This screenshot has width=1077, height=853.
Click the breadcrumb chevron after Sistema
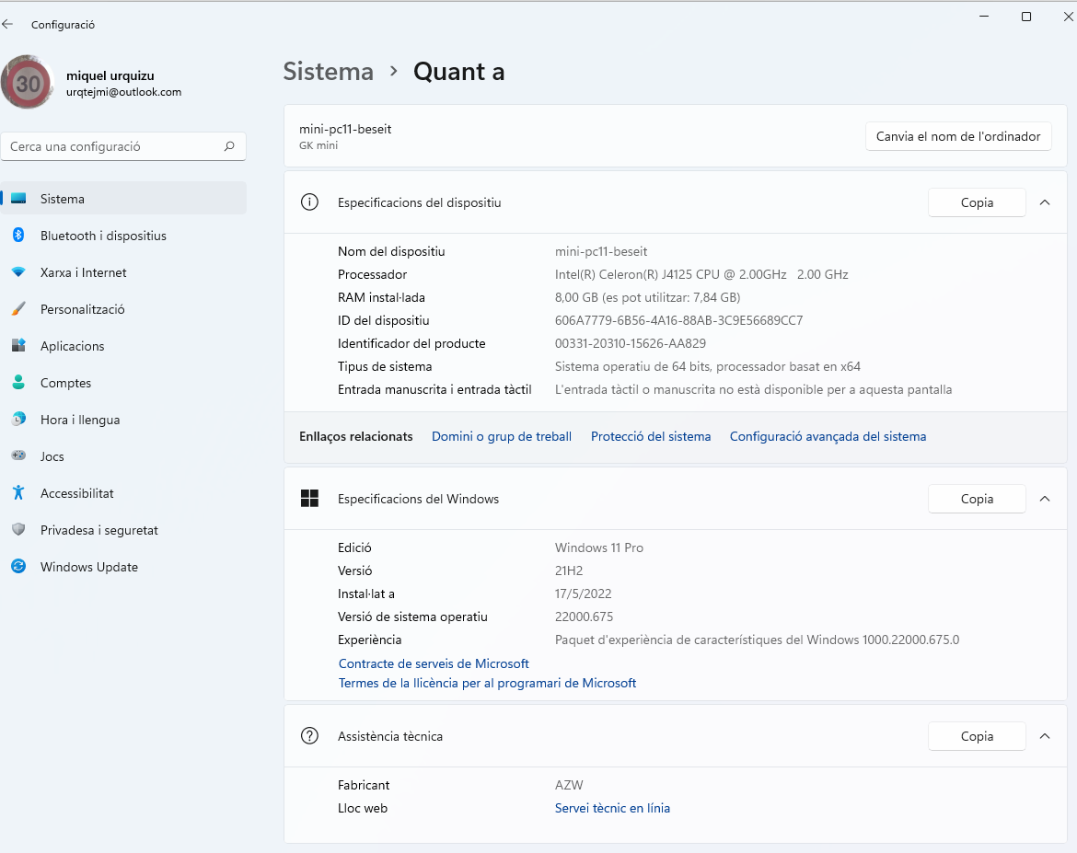[x=394, y=72]
